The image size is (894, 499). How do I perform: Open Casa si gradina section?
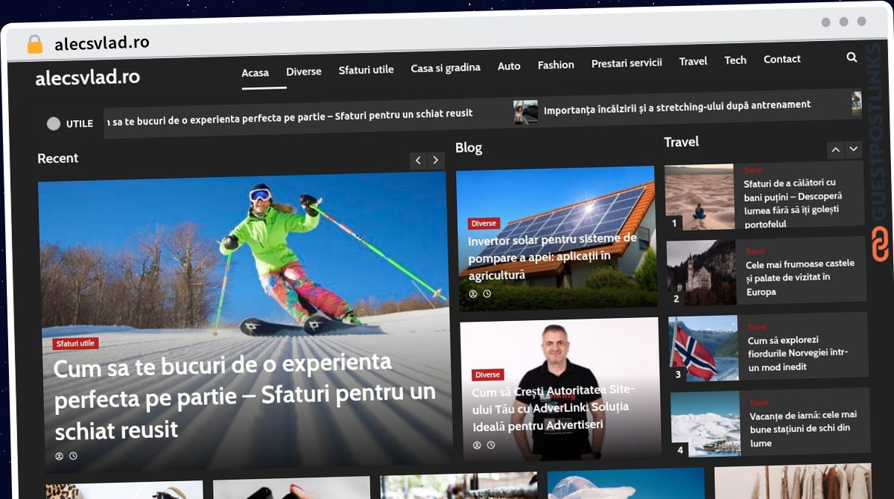pos(446,68)
